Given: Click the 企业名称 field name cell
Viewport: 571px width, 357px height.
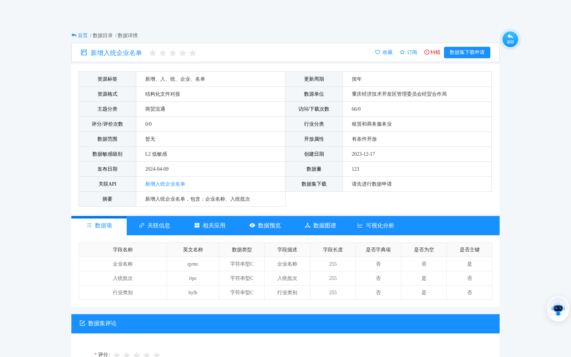Looking at the screenshot, I should (123, 264).
